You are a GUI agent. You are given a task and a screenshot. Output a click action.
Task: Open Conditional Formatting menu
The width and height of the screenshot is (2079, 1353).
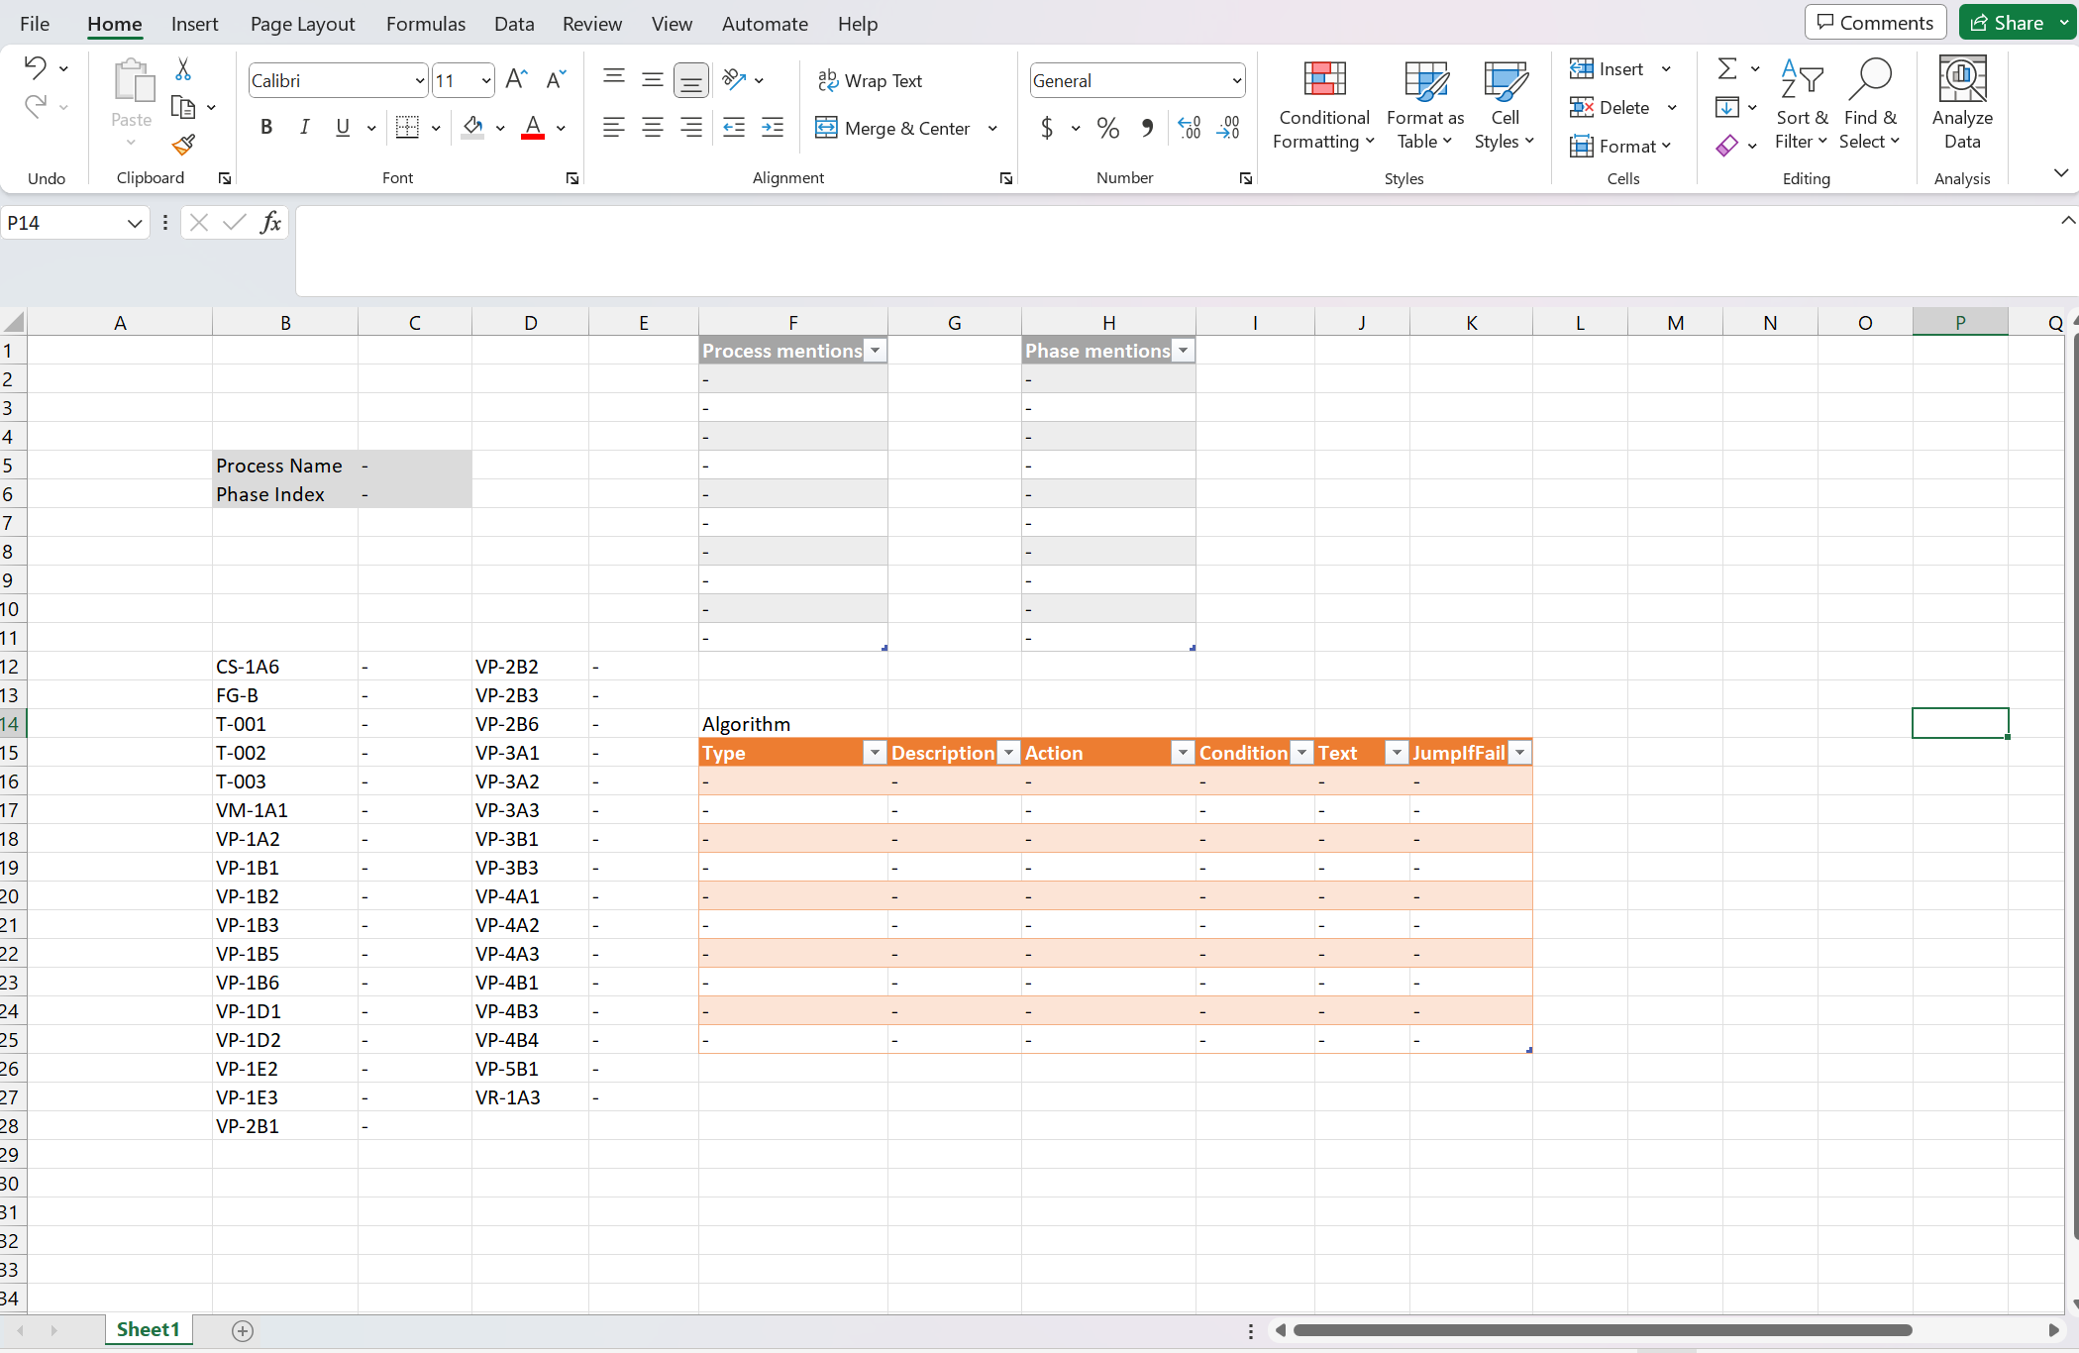[1324, 106]
